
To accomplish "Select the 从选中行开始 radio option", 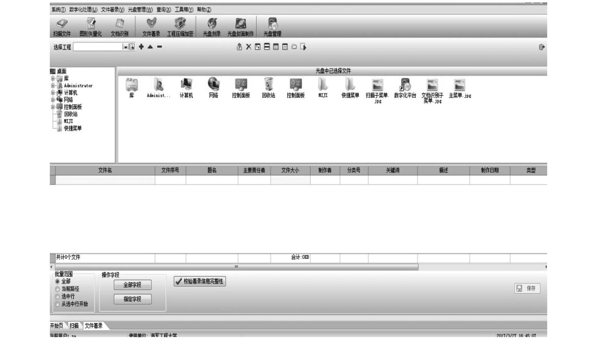I will [x=58, y=304].
